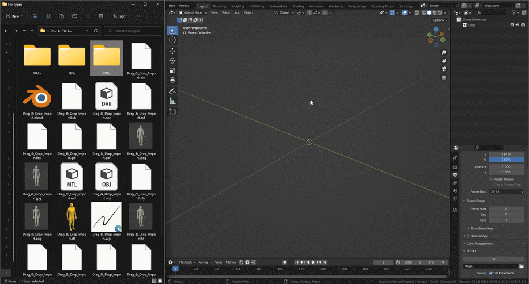Click Back arrow in File Explorer
Viewport: 529px width, 284px height.
point(6,31)
